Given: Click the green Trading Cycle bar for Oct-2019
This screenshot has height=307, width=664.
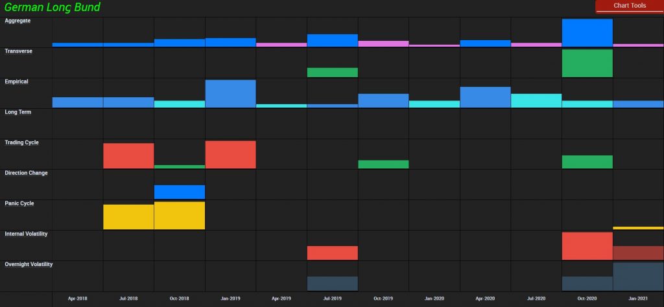Looking at the screenshot, I should click(x=383, y=164).
